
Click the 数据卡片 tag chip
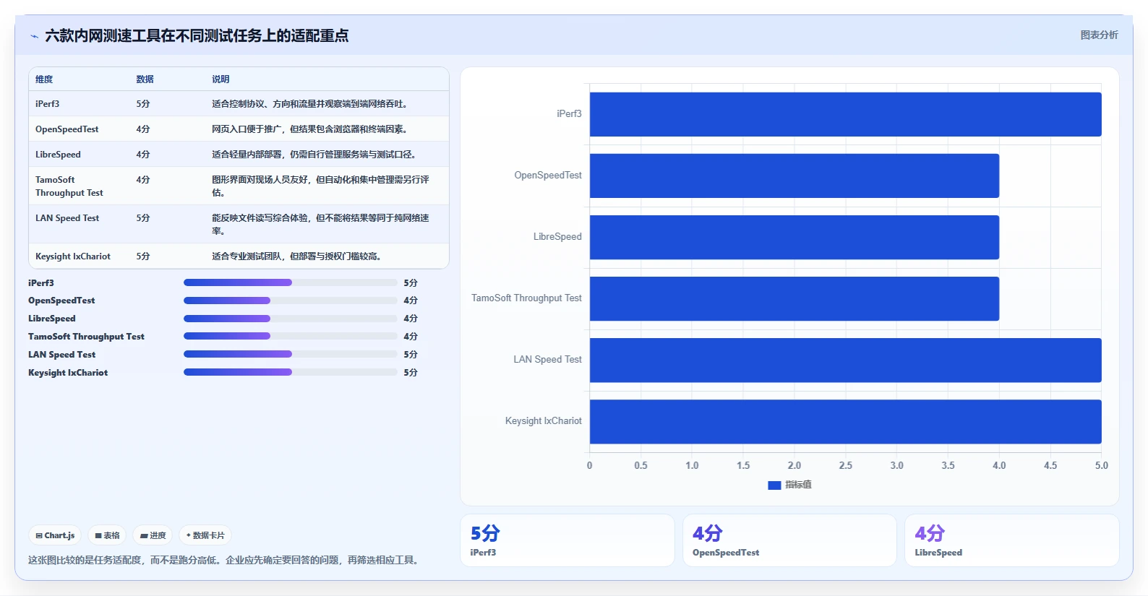point(205,535)
